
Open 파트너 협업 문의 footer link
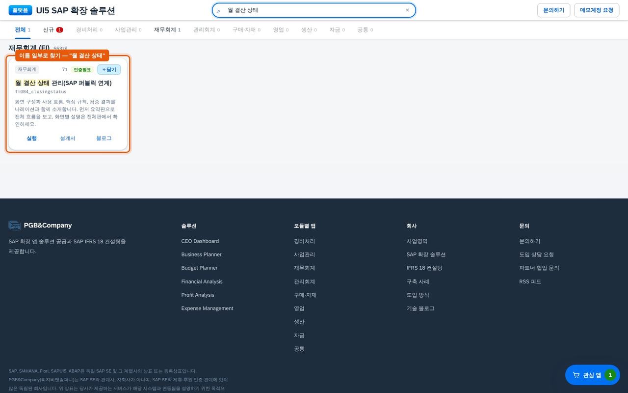pyautogui.click(x=539, y=268)
